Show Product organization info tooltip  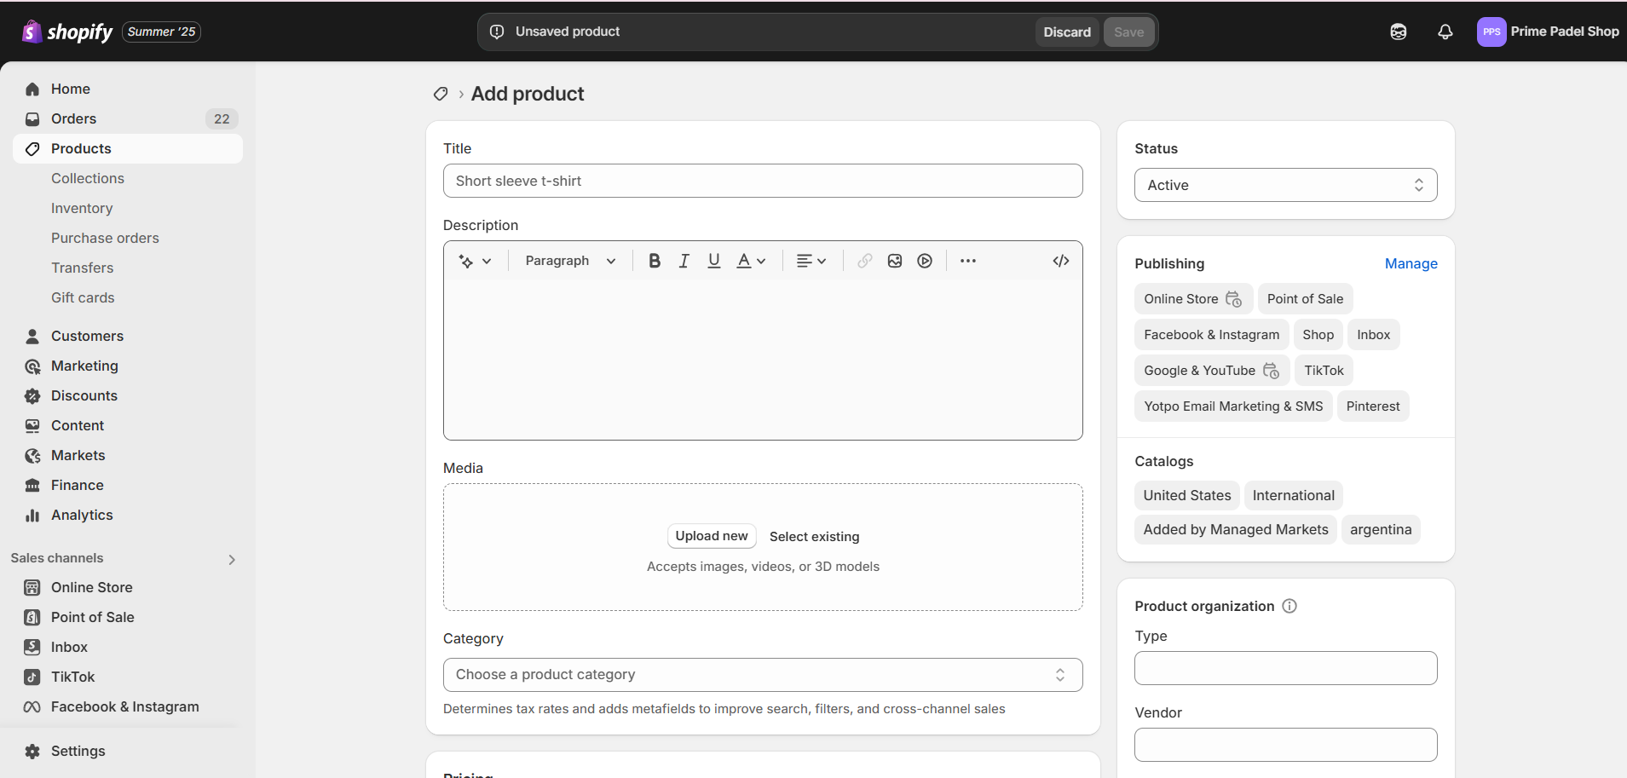1289,606
